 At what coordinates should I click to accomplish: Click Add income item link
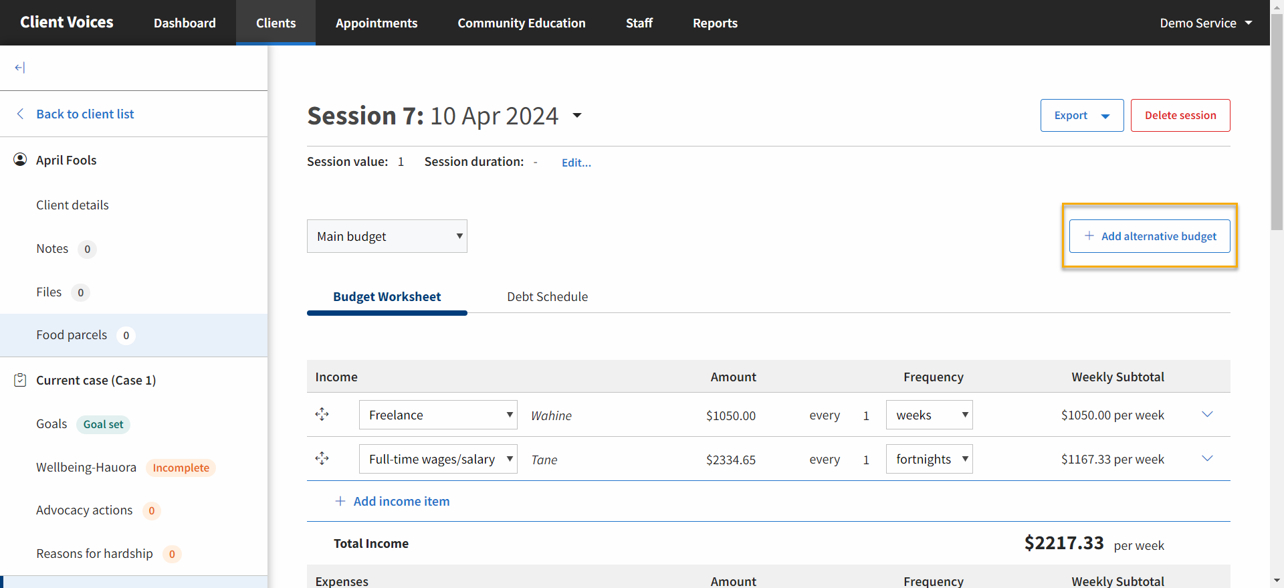(x=401, y=501)
